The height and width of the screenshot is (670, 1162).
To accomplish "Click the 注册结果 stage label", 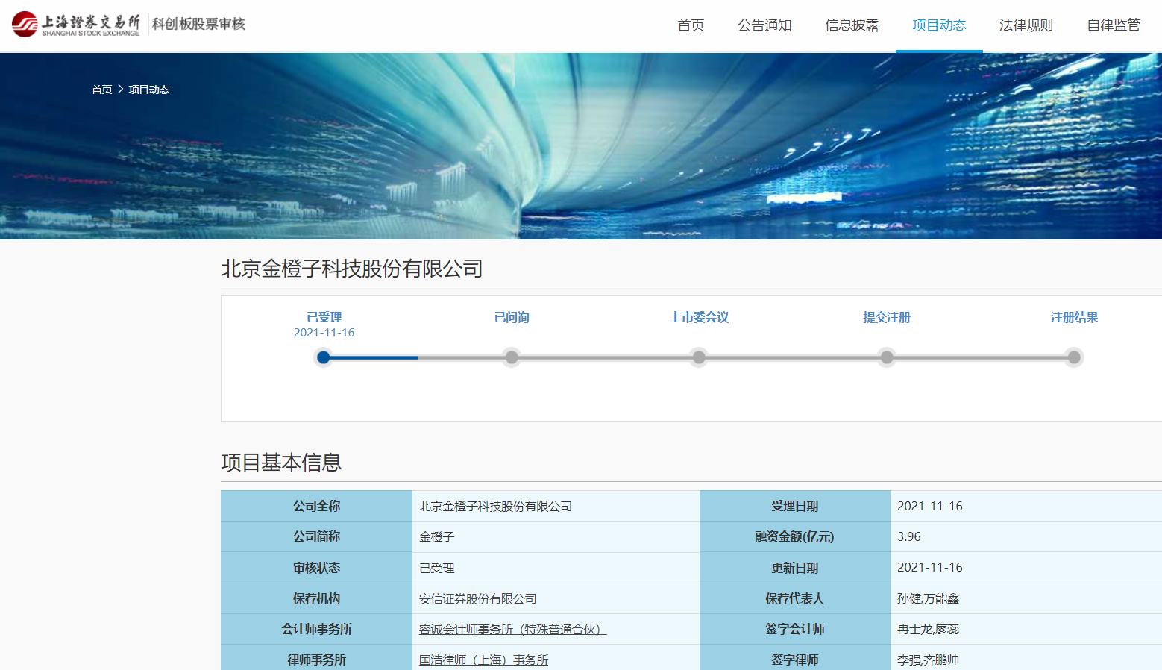I will tap(1075, 317).
